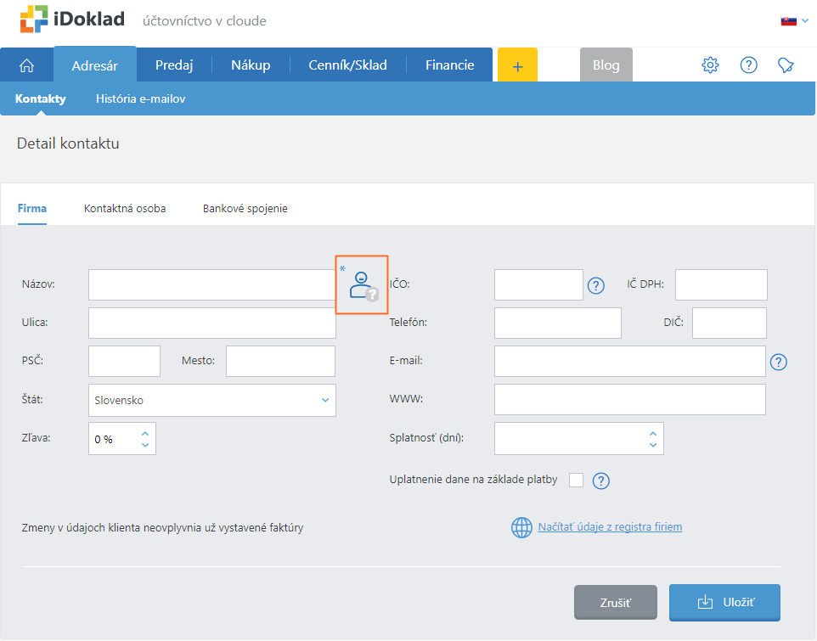
Task: Open the language flag selector
Action: (x=794, y=20)
